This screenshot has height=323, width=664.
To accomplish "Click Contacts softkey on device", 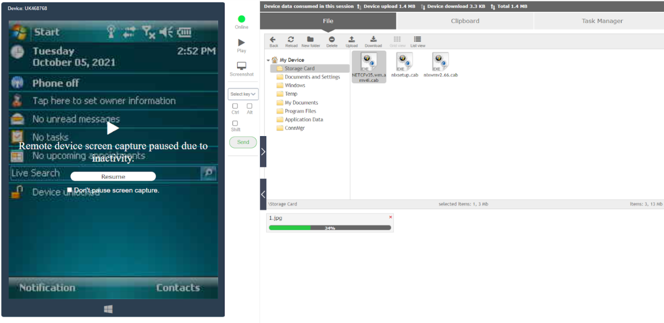I will point(178,288).
